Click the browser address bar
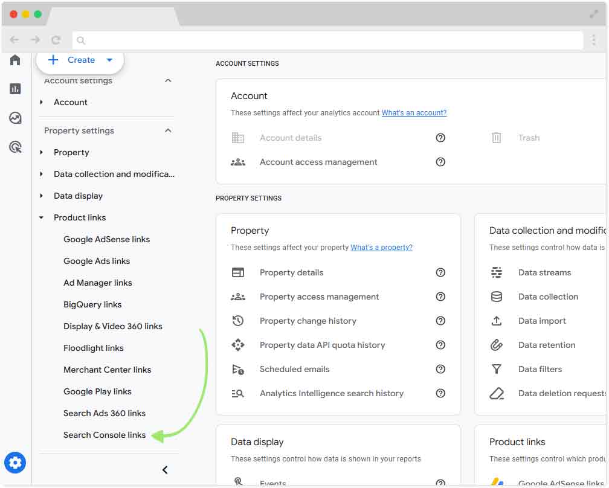Viewport: 609px width, 488px height. (x=327, y=40)
